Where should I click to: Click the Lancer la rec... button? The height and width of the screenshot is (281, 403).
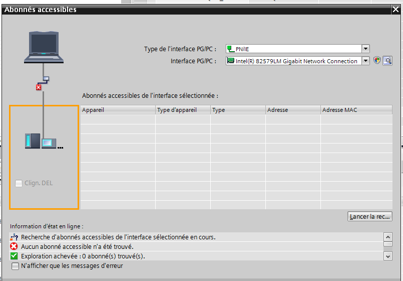[369, 217]
